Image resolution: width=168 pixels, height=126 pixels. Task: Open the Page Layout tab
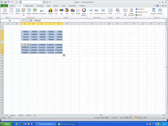point(29,5)
